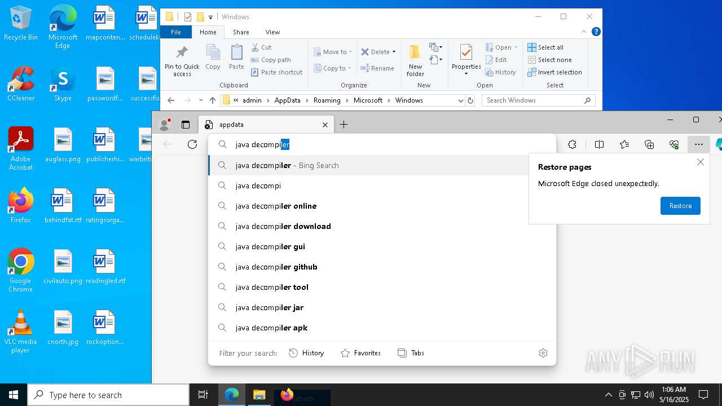Open Recycle Bin desktop icon

[21, 24]
